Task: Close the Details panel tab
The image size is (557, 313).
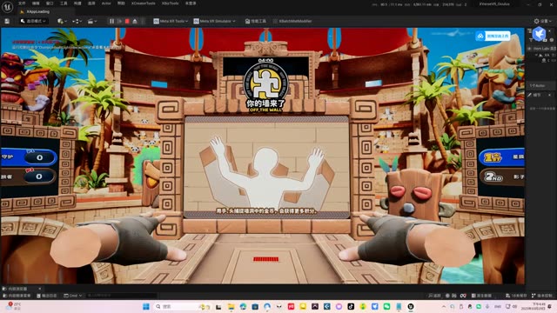Action: tap(549, 95)
